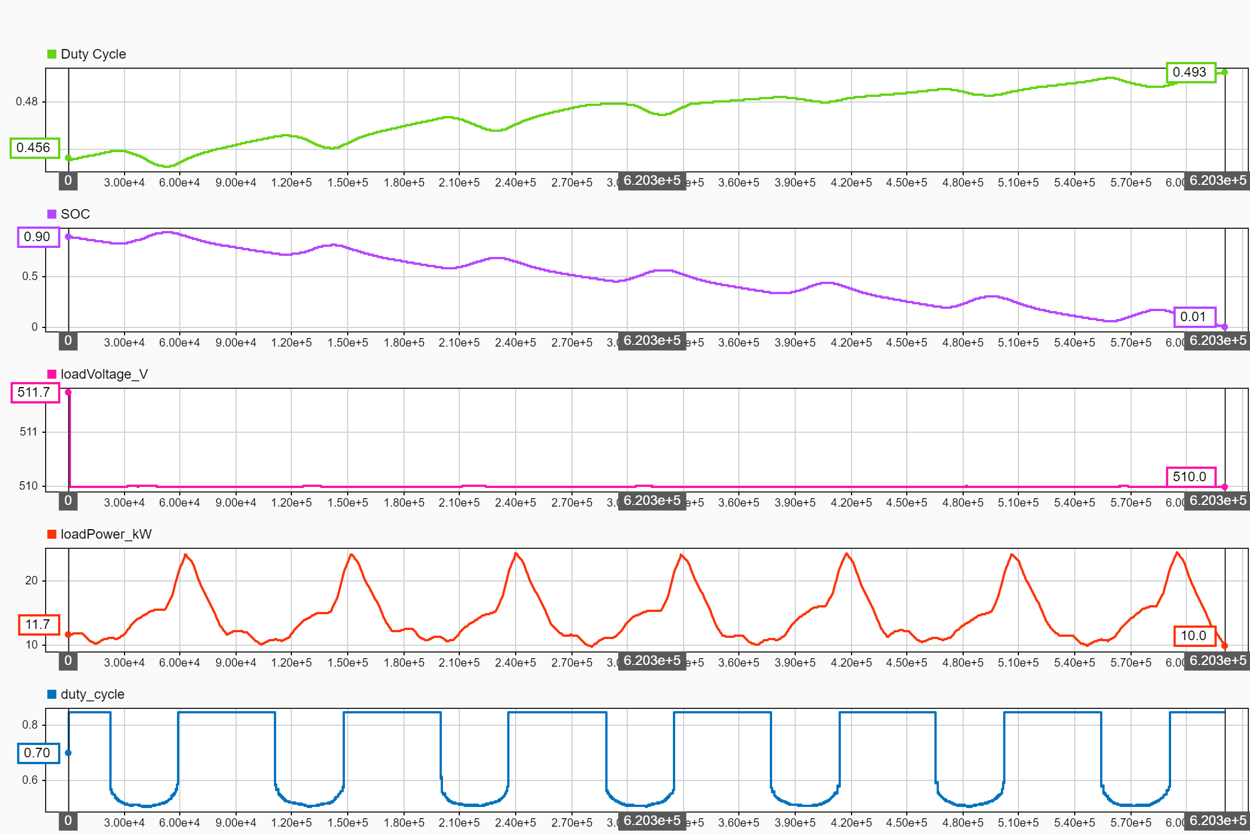Select left cursor '0' marker under blue duty_cycle plot
The width and height of the screenshot is (1250, 834).
click(x=68, y=821)
